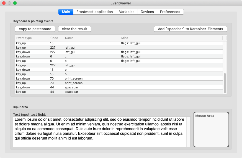Go to the Devices tab
Image resolution: width=242 pixels, height=158 pixels.
[147, 12]
